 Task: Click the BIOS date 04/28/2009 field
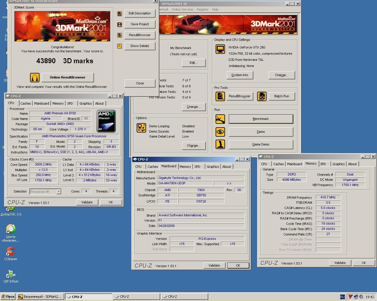click(201, 226)
